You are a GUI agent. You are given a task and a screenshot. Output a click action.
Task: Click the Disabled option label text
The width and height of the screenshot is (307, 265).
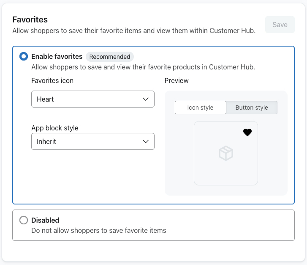click(45, 220)
